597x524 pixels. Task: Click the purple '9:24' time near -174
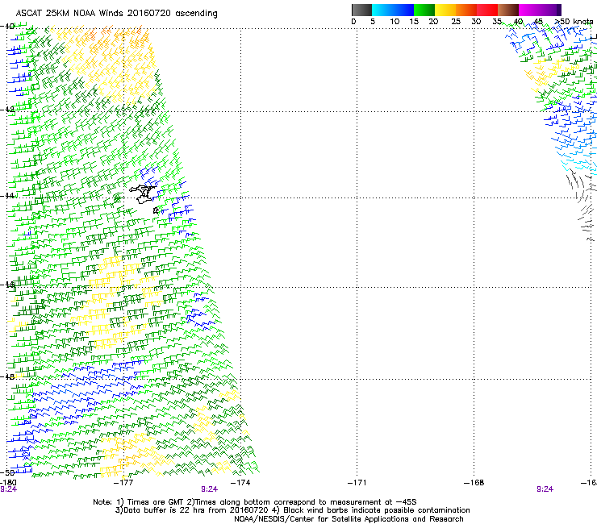point(210,489)
